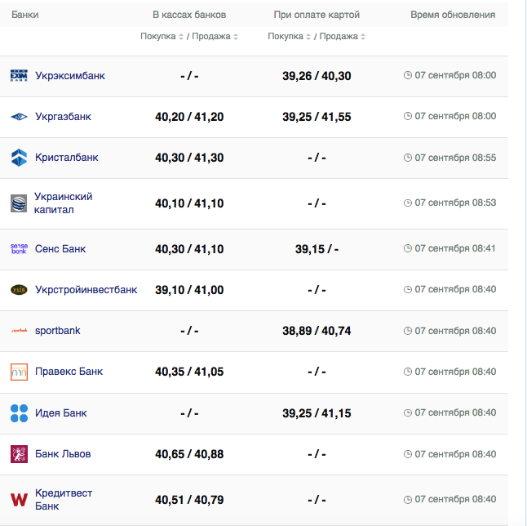Click the Кредитвест Банк logo icon

click(19, 499)
